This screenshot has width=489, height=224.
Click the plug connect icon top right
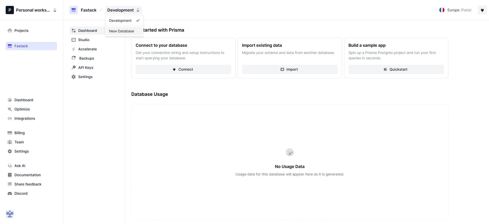click(482, 10)
